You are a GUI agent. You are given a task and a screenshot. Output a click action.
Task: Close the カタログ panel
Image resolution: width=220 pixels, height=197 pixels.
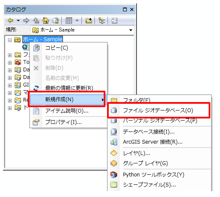tap(132, 9)
